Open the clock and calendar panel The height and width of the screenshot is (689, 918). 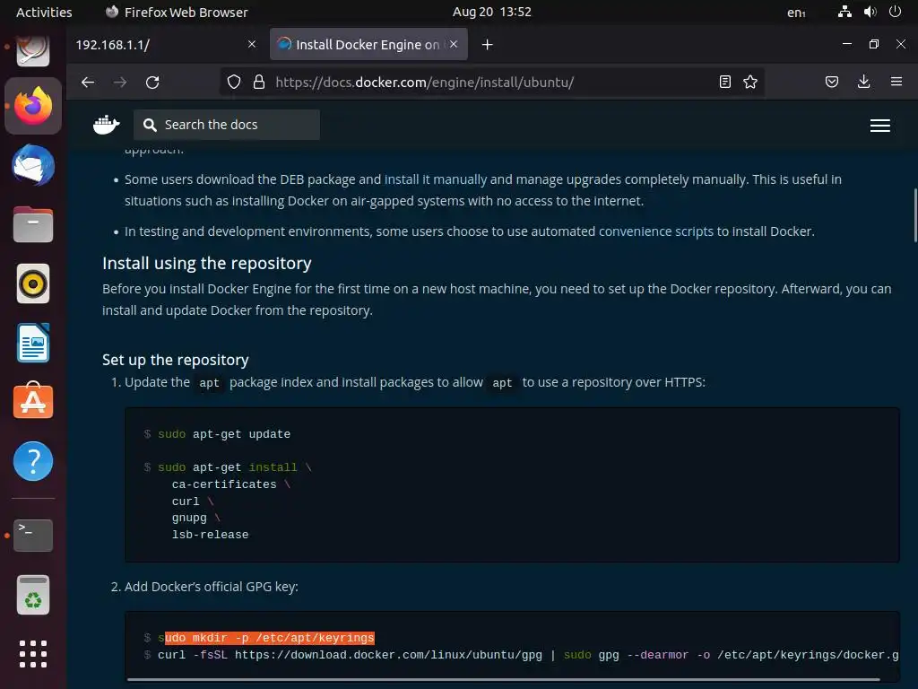tap(492, 12)
